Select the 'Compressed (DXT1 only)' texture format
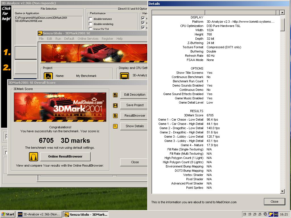291x218 pixels. tap(224, 47)
